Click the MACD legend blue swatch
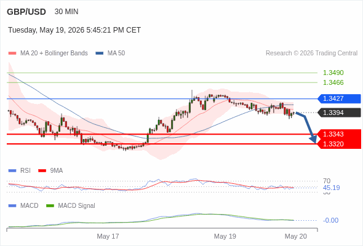This screenshot has width=363, height=246. coord(12,206)
